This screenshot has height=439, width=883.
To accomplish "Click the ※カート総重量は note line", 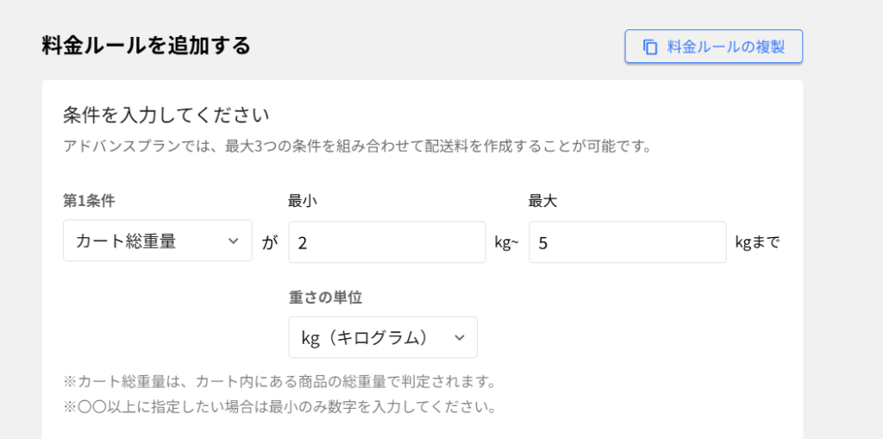I will click(x=279, y=380).
